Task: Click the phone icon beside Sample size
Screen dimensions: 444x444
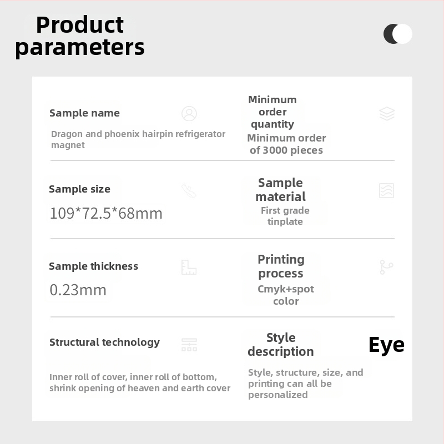Action: coord(189,190)
